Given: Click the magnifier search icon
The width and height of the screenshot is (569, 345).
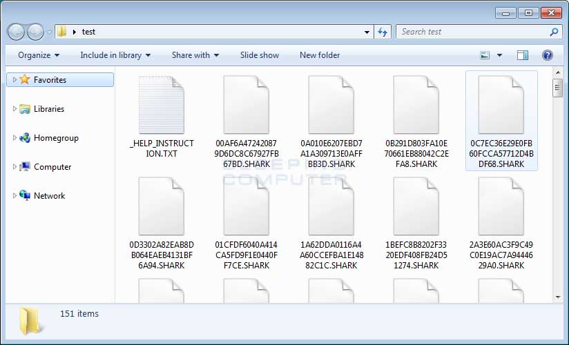Looking at the screenshot, I should click(554, 32).
